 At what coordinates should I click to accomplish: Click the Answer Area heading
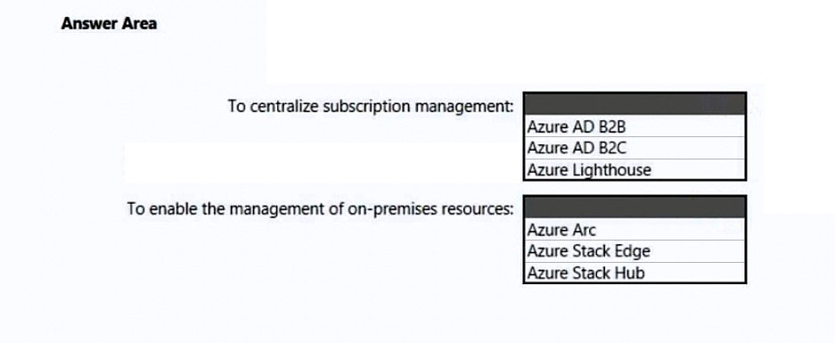tap(109, 23)
